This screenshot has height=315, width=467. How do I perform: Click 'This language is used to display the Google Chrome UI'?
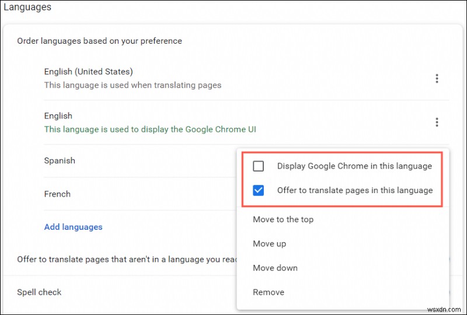click(x=150, y=129)
